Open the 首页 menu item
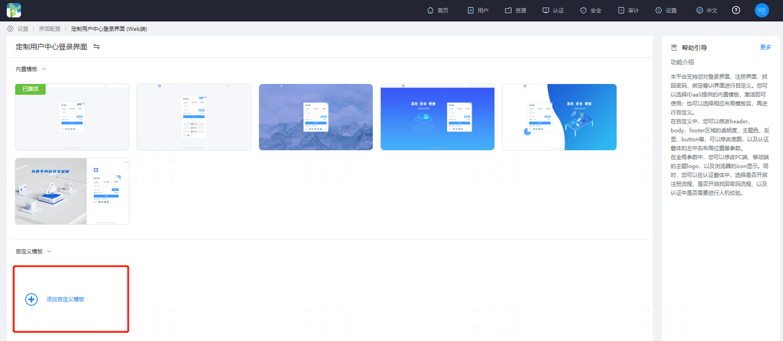This screenshot has height=341, width=783. coord(437,10)
